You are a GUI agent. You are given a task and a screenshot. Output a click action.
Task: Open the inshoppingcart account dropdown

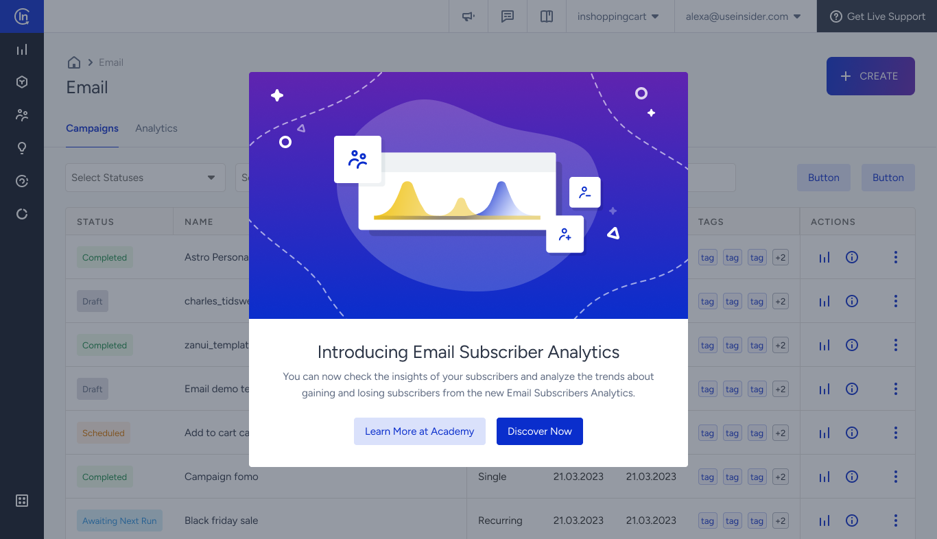620,16
